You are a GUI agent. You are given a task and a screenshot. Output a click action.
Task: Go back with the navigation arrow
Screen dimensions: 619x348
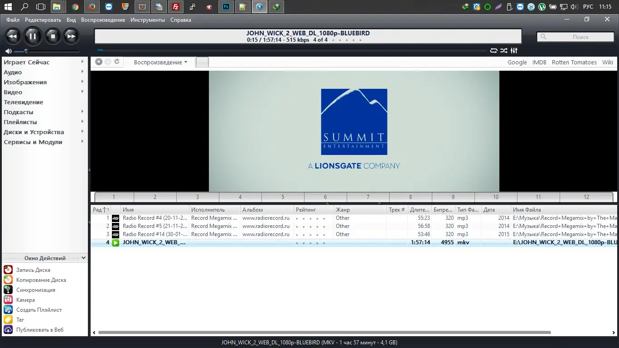point(99,62)
